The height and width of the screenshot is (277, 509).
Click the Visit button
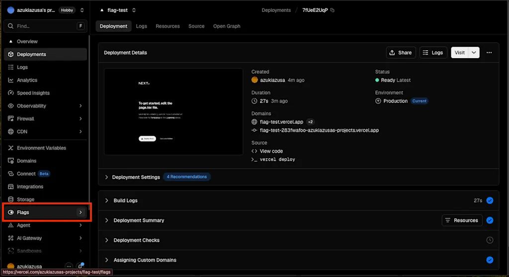459,53
